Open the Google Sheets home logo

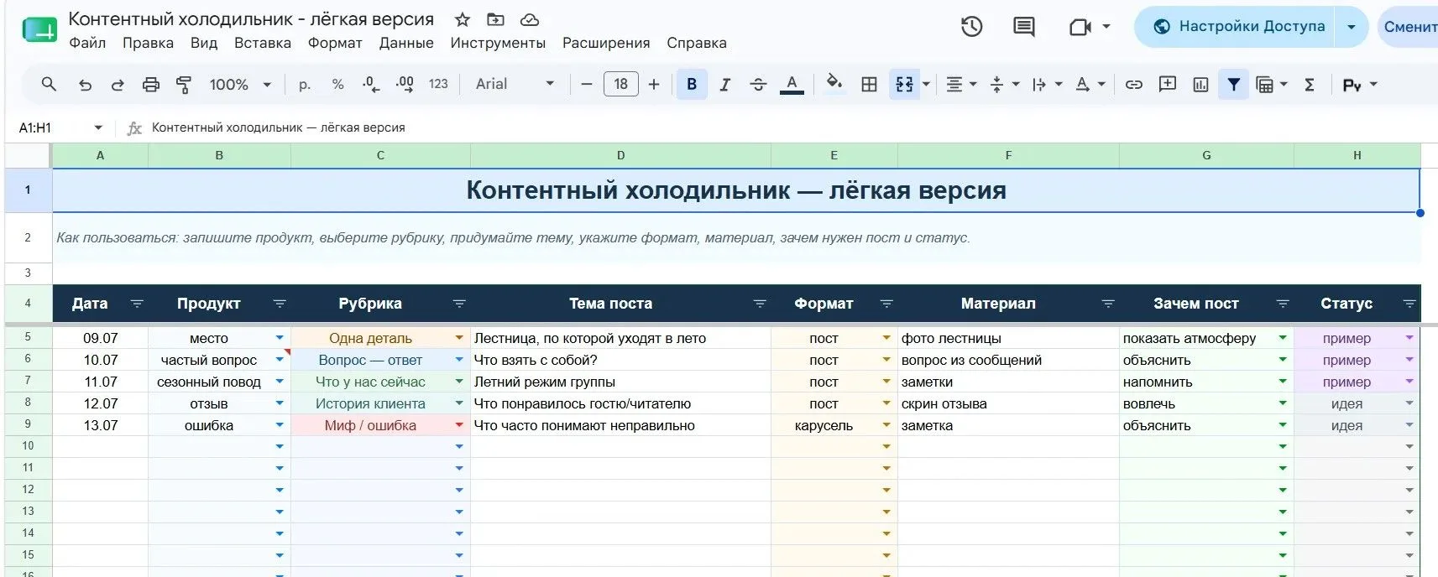[x=39, y=30]
